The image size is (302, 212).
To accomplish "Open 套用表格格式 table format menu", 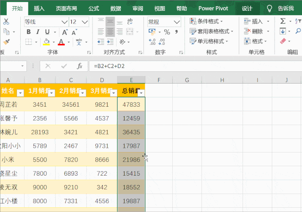I will pos(211,31).
